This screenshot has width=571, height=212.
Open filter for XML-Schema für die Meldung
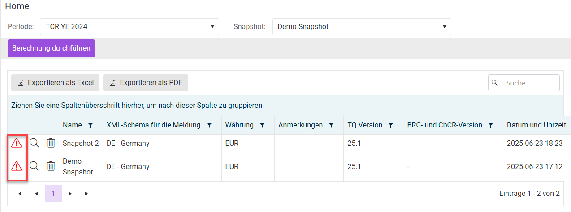[209, 125]
